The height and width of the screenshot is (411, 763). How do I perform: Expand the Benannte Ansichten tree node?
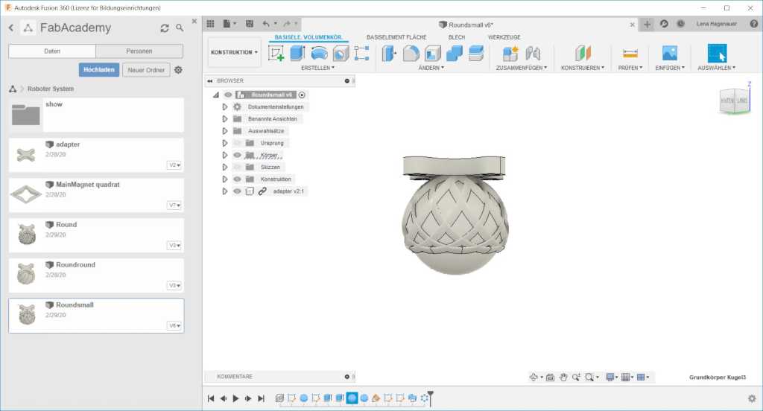(x=225, y=118)
